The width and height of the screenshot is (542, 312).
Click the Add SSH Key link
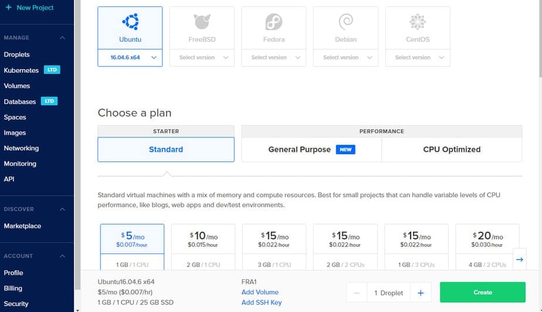pos(261,303)
